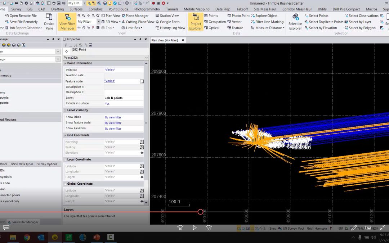
Task: Open the Measure Distance dropdown arrow
Action: pyautogui.click(x=283, y=28)
